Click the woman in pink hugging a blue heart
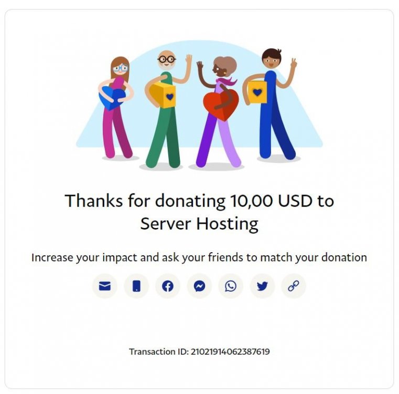 click(x=116, y=108)
